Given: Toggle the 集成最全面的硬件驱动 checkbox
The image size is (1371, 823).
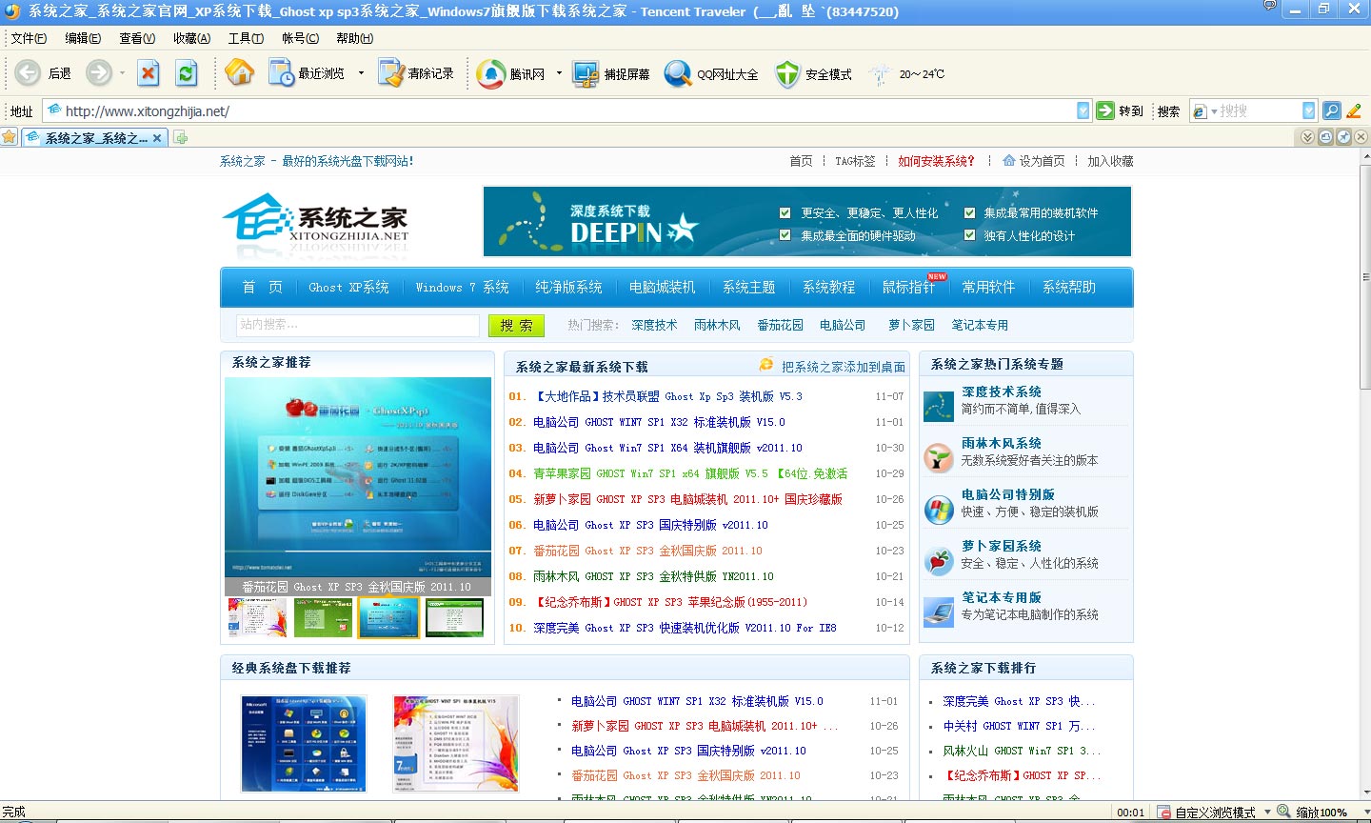Looking at the screenshot, I should (x=785, y=235).
